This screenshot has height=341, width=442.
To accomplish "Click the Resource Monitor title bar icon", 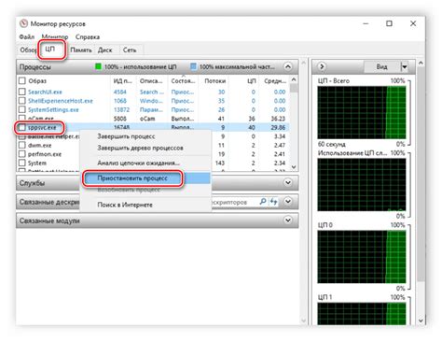I will [x=23, y=23].
